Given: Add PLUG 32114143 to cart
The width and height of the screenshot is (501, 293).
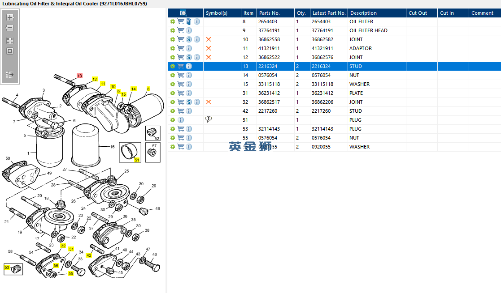Looking at the screenshot, I should [181, 129].
